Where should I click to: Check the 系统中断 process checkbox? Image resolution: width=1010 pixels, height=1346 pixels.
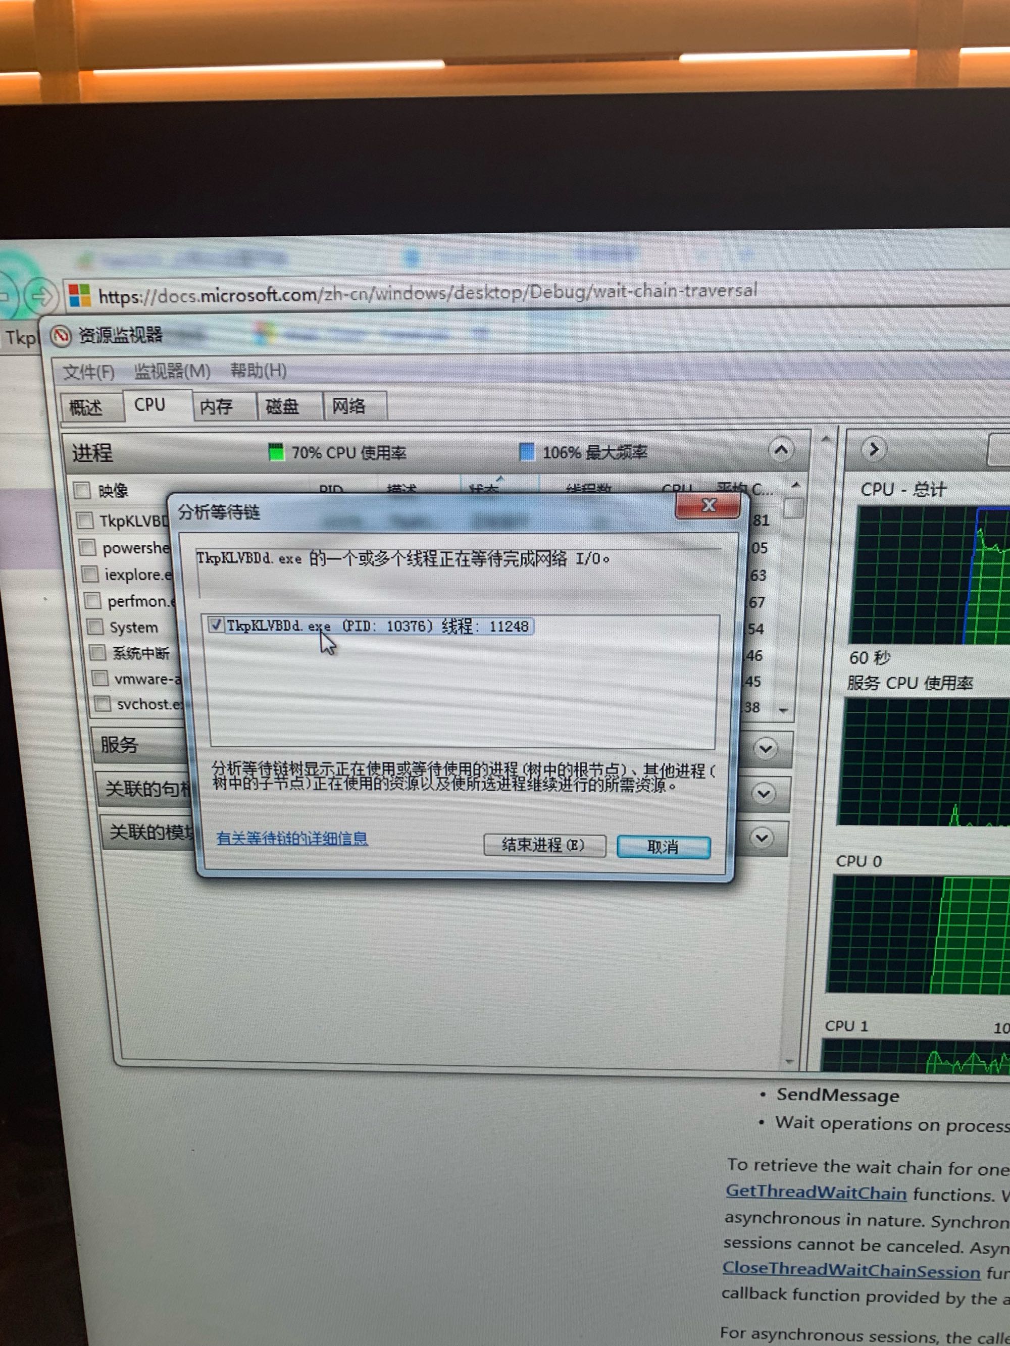[x=97, y=653]
